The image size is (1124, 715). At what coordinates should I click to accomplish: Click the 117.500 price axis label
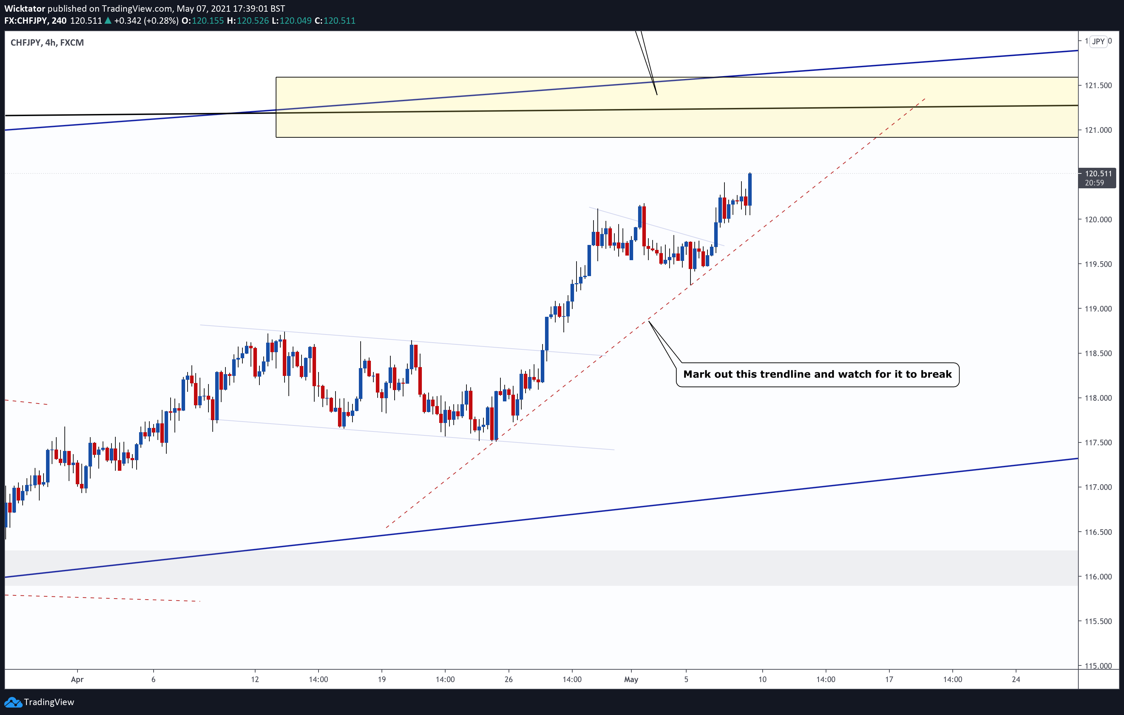pyautogui.click(x=1098, y=442)
